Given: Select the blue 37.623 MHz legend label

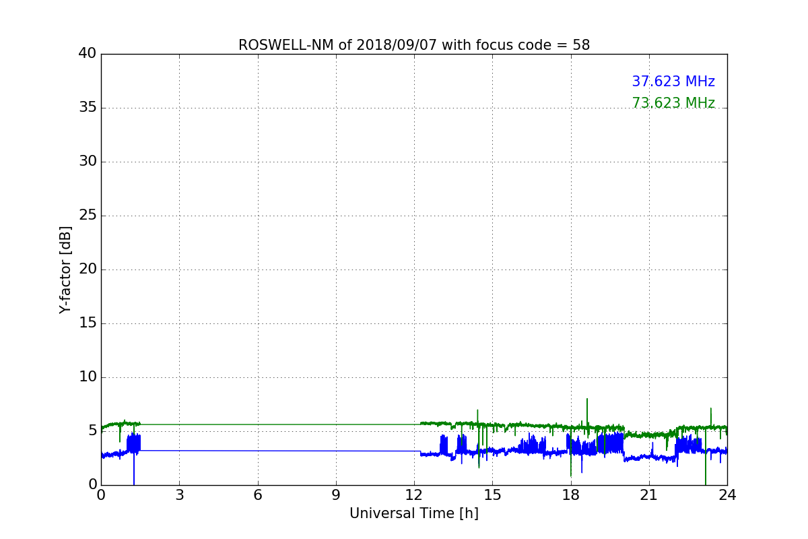Looking at the screenshot, I should 673,82.
